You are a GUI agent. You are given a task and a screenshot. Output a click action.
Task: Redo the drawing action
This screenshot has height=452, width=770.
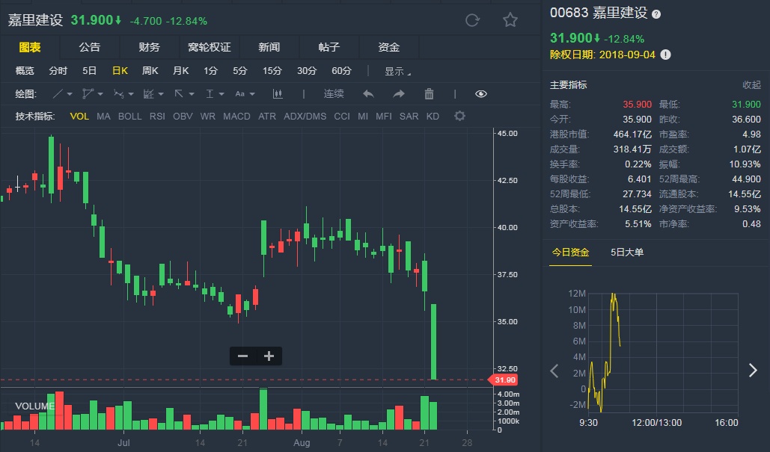pyautogui.click(x=399, y=94)
